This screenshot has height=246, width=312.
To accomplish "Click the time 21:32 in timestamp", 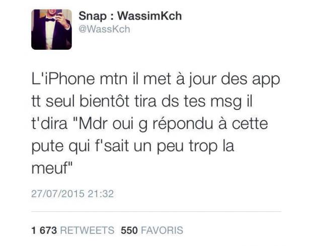I will pos(101,194).
